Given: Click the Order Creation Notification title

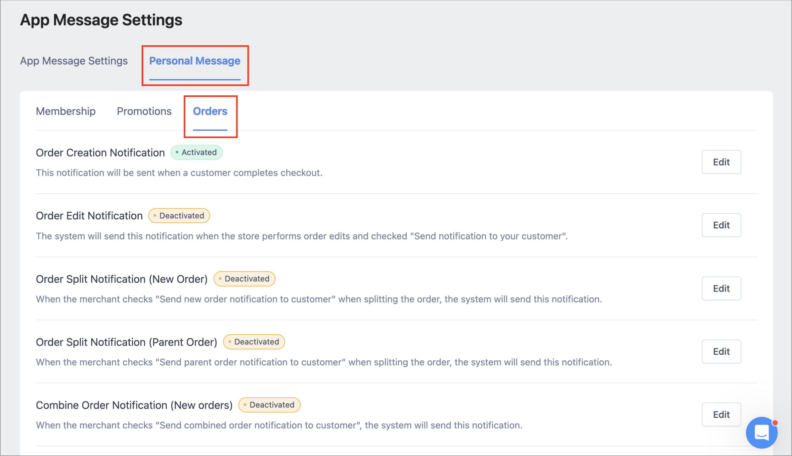Looking at the screenshot, I should 100,153.
